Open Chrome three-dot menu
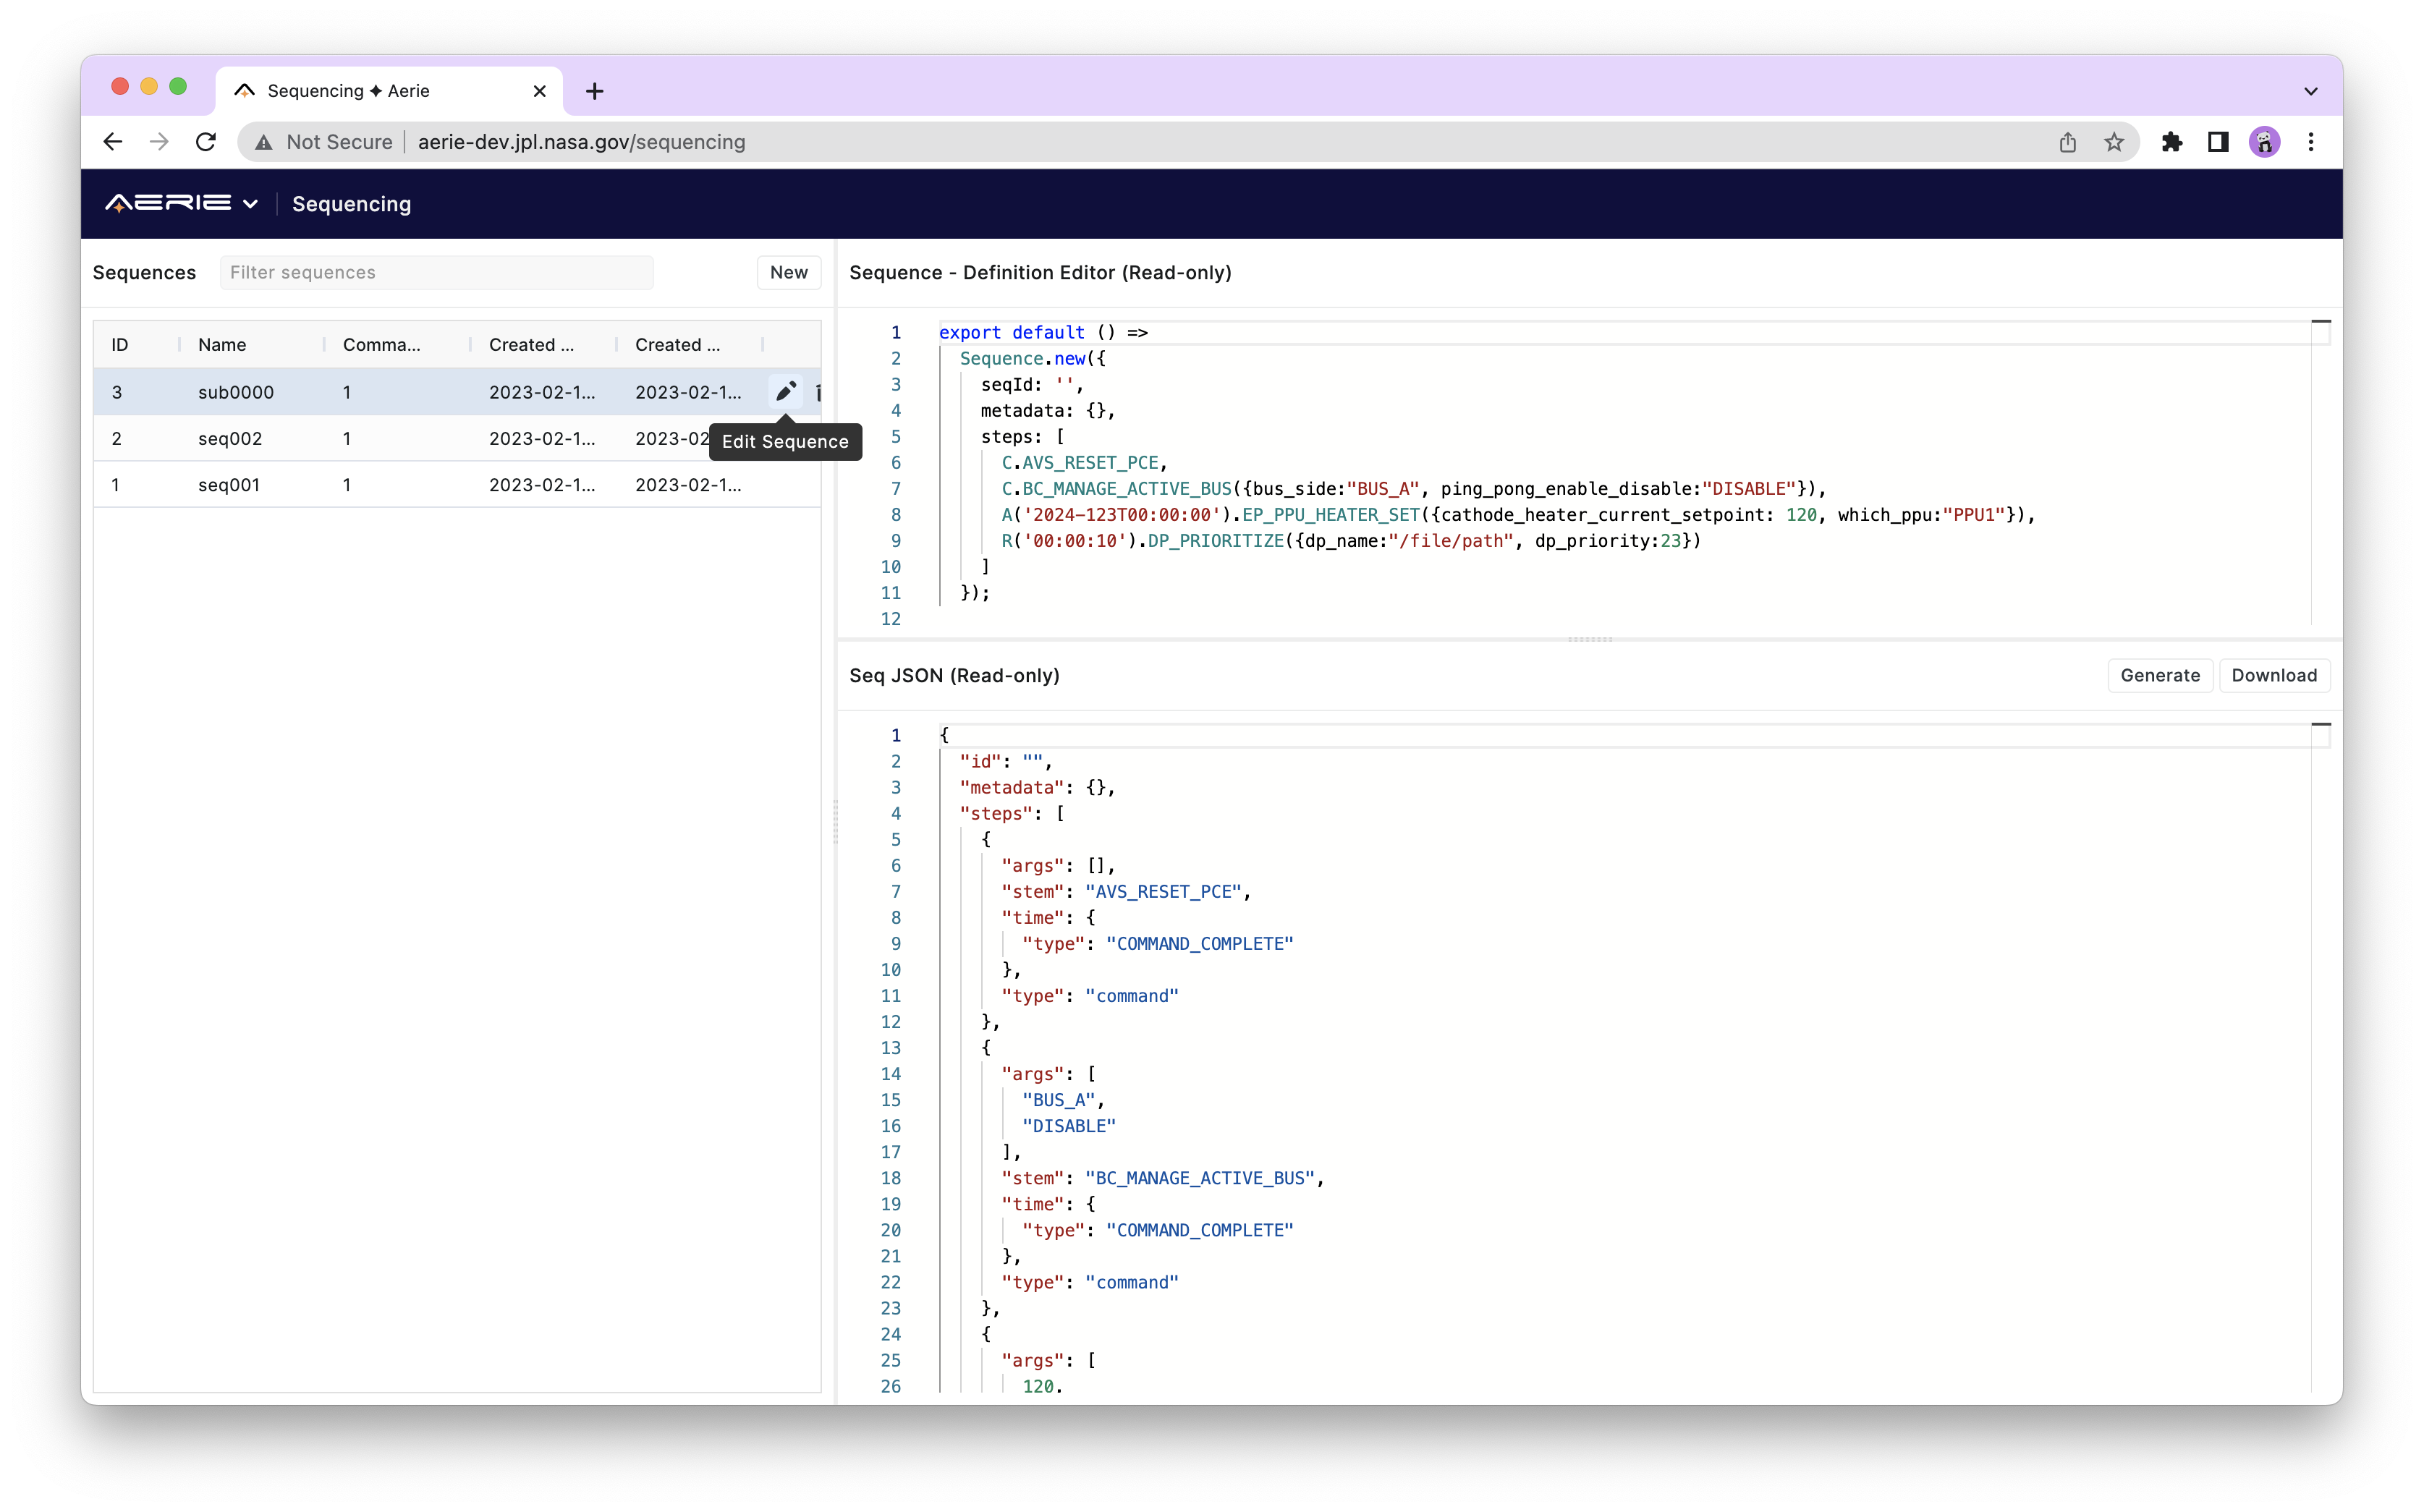 click(2311, 142)
